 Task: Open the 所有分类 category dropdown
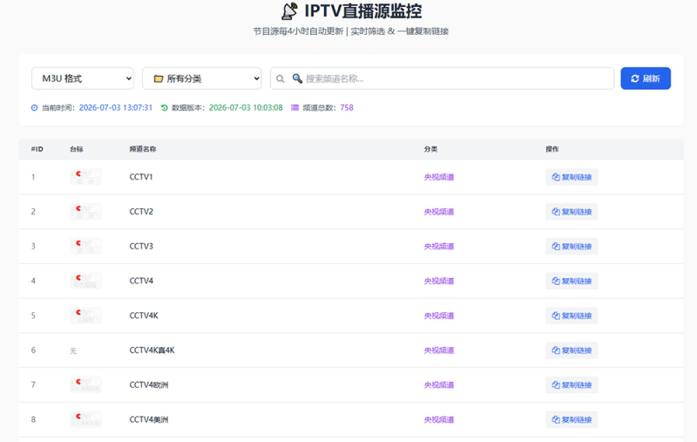(202, 78)
